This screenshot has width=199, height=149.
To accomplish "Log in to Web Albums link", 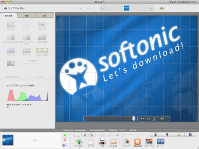I will [x=182, y=2].
